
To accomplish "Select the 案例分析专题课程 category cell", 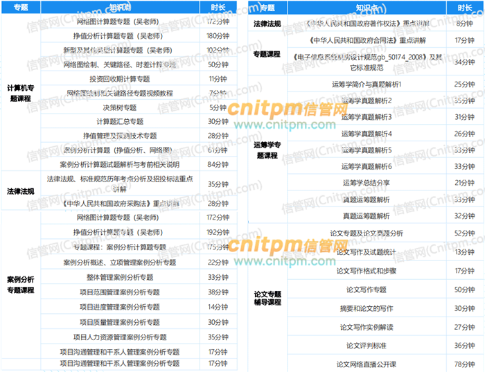I will click(x=19, y=284).
